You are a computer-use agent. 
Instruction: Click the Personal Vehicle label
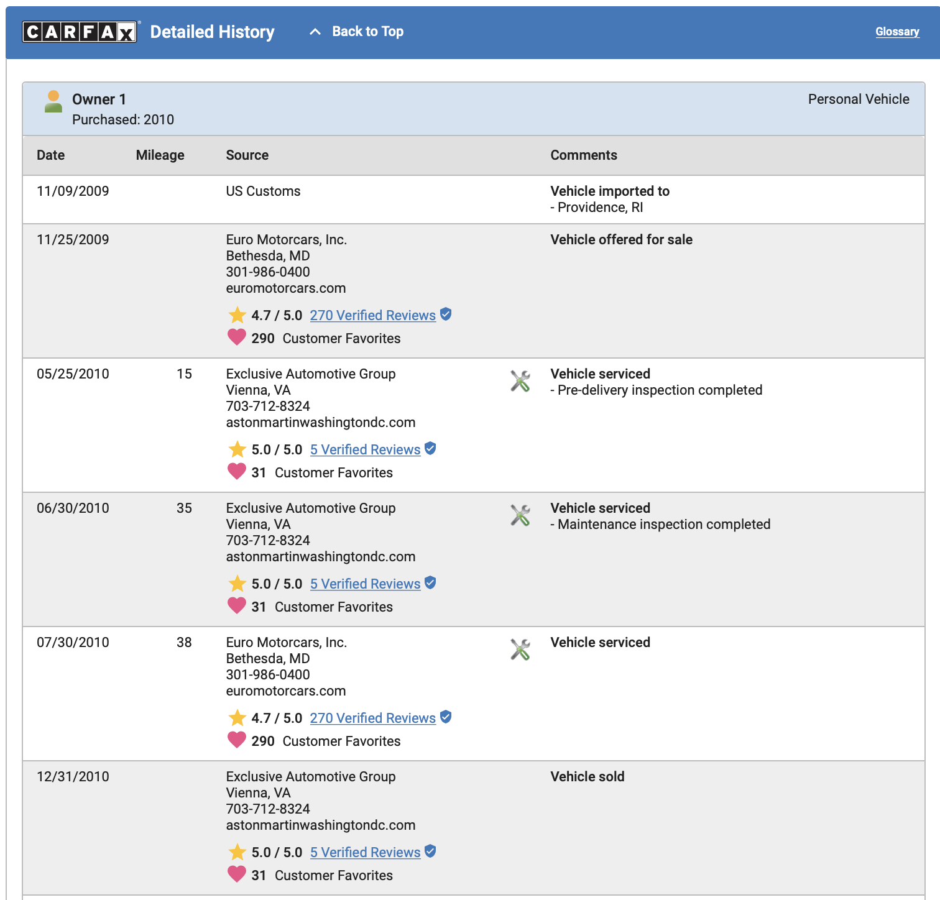pos(859,99)
